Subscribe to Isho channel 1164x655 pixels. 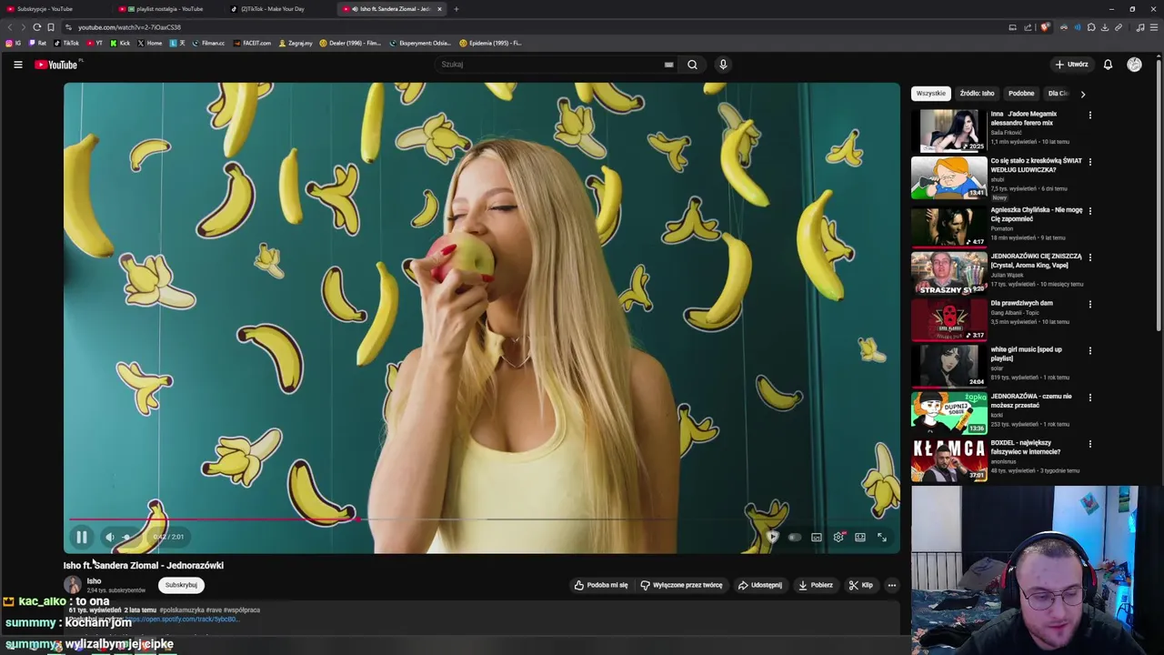(x=181, y=585)
